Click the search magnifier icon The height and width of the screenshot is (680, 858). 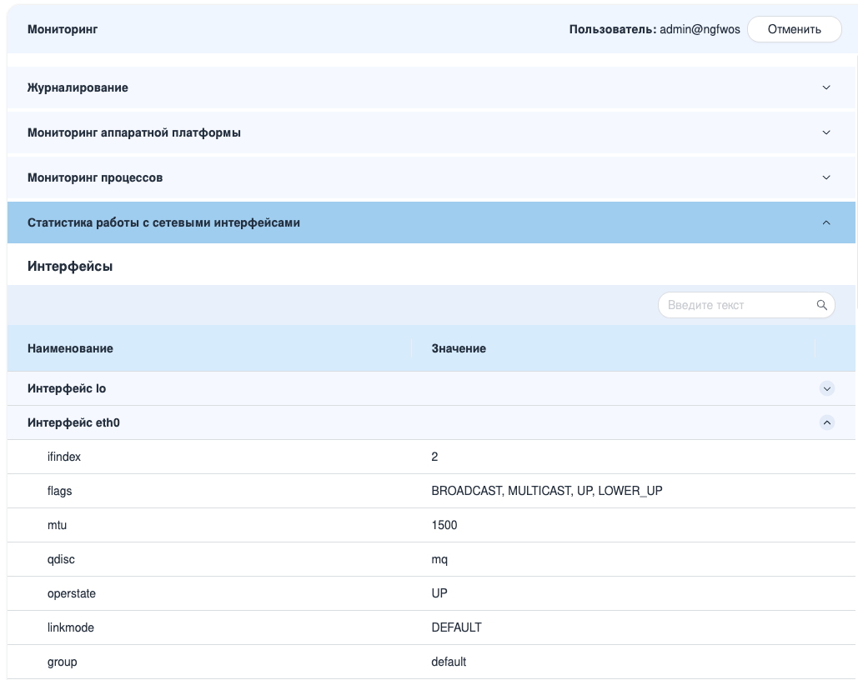tap(822, 305)
